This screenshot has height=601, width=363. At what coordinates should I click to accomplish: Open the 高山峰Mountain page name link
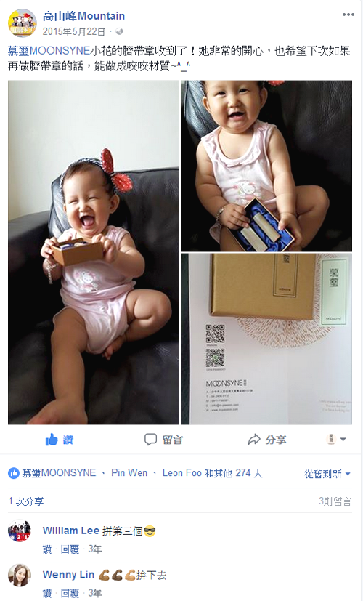pos(83,16)
